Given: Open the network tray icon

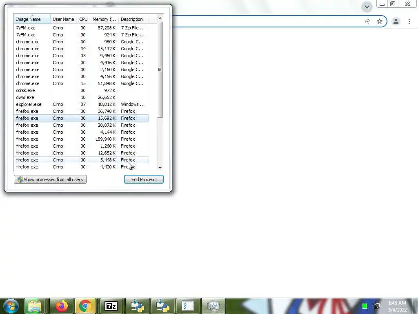Looking at the screenshot, I should click(x=377, y=306).
